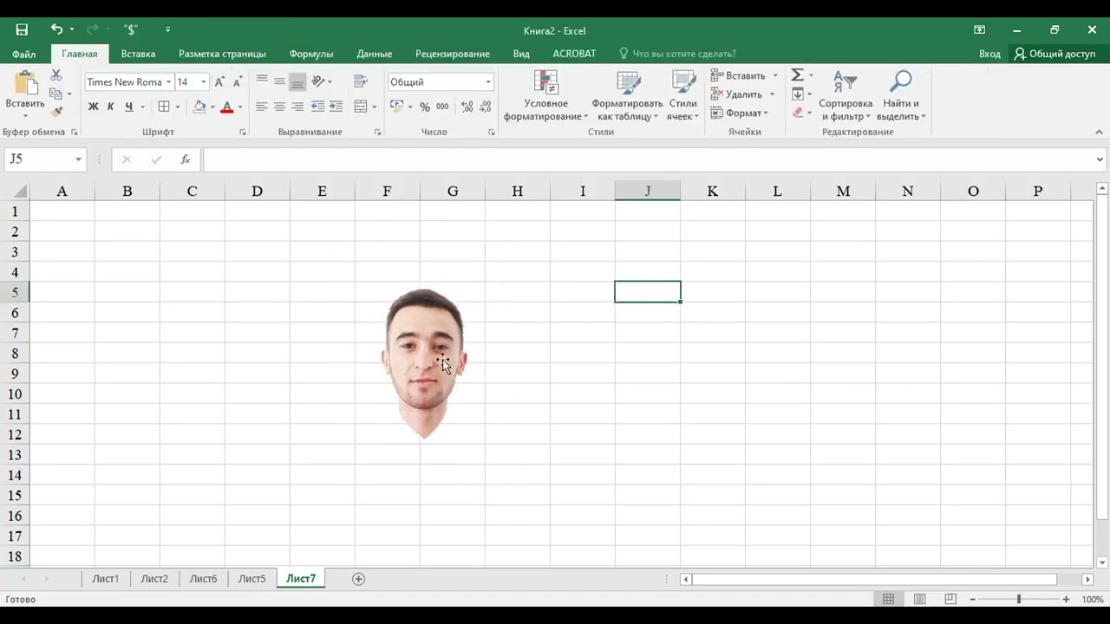The width and height of the screenshot is (1110, 624).
Task: Click the Increase Indent icon
Action: tap(336, 107)
